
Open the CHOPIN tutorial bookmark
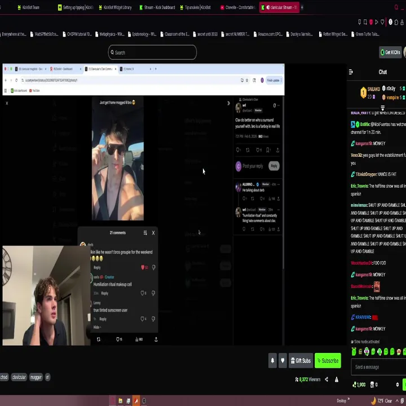pyautogui.click(x=77, y=34)
